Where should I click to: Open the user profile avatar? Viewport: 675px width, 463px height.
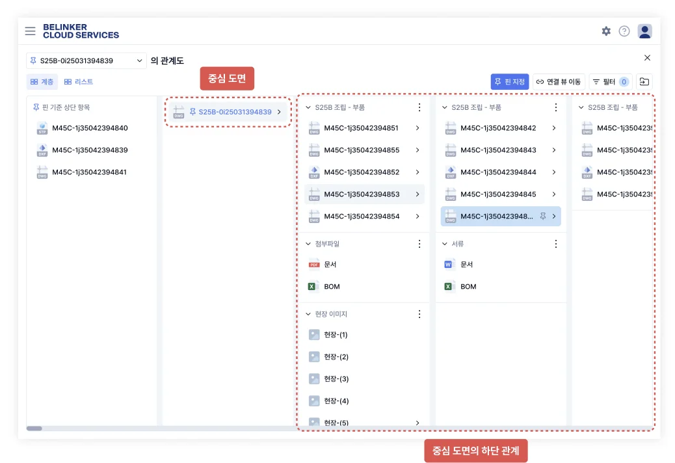(644, 31)
